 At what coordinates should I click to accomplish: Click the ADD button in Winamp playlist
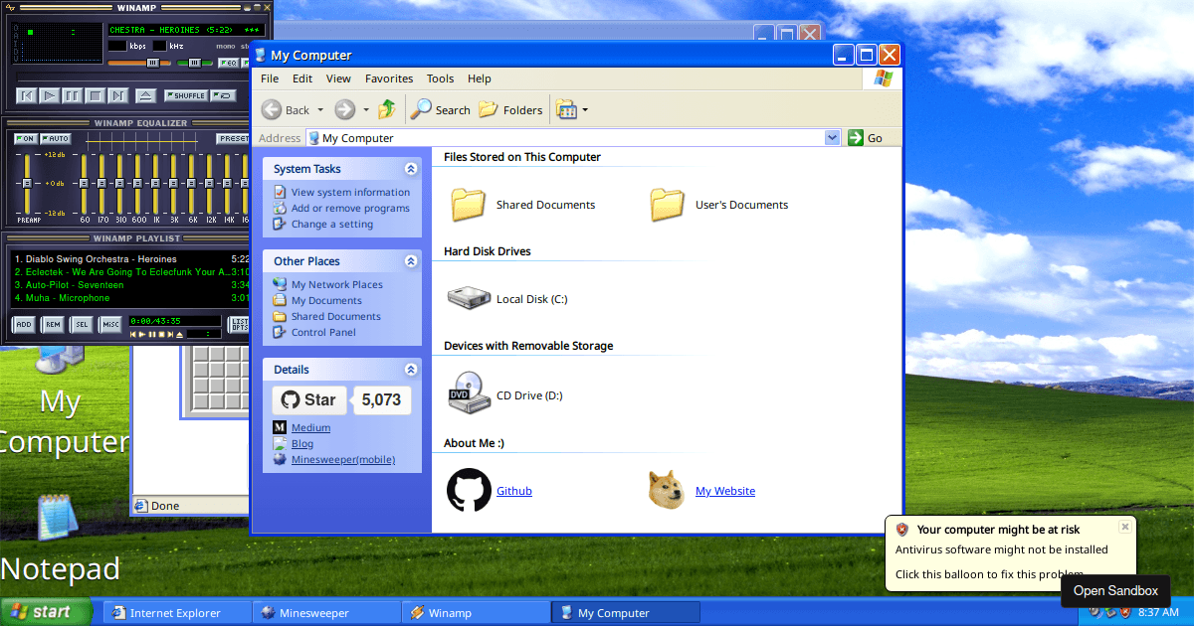25,325
